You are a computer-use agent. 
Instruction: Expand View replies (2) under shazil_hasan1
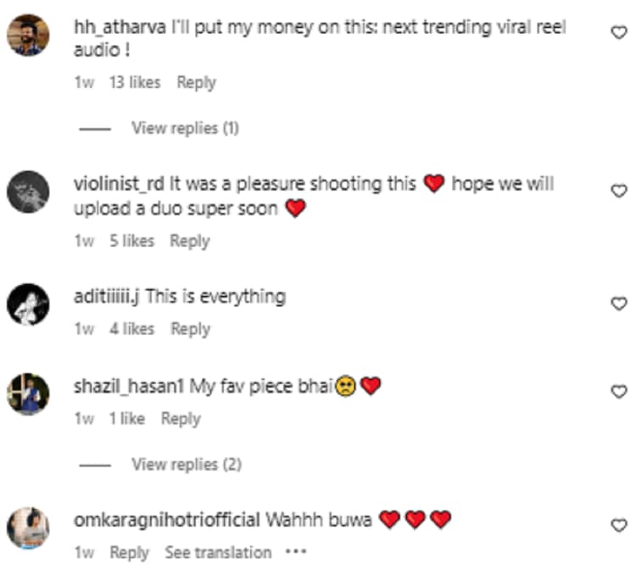pos(187,465)
